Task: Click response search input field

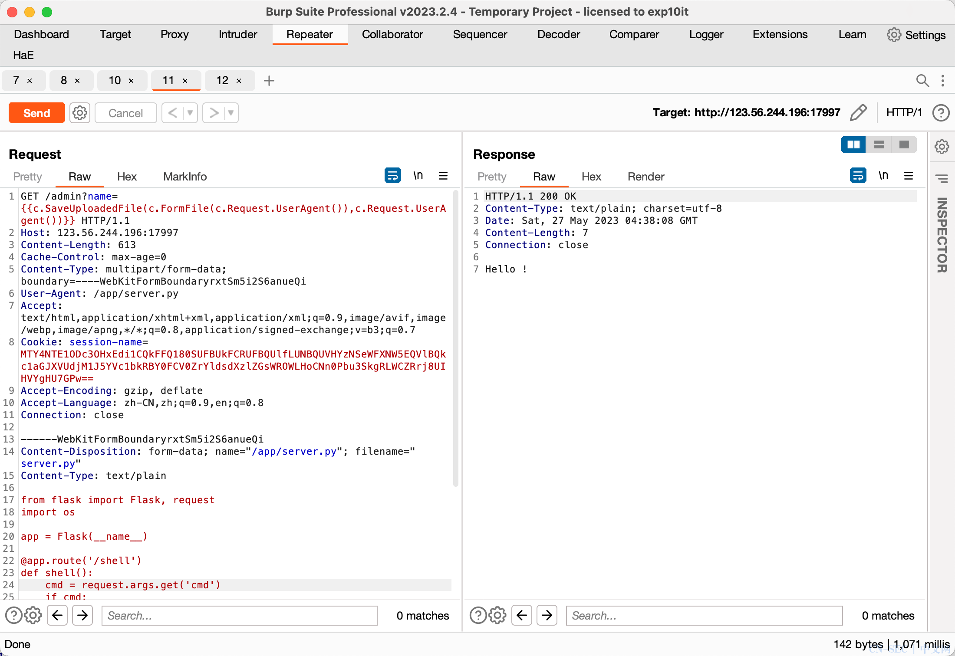Action: tap(704, 616)
